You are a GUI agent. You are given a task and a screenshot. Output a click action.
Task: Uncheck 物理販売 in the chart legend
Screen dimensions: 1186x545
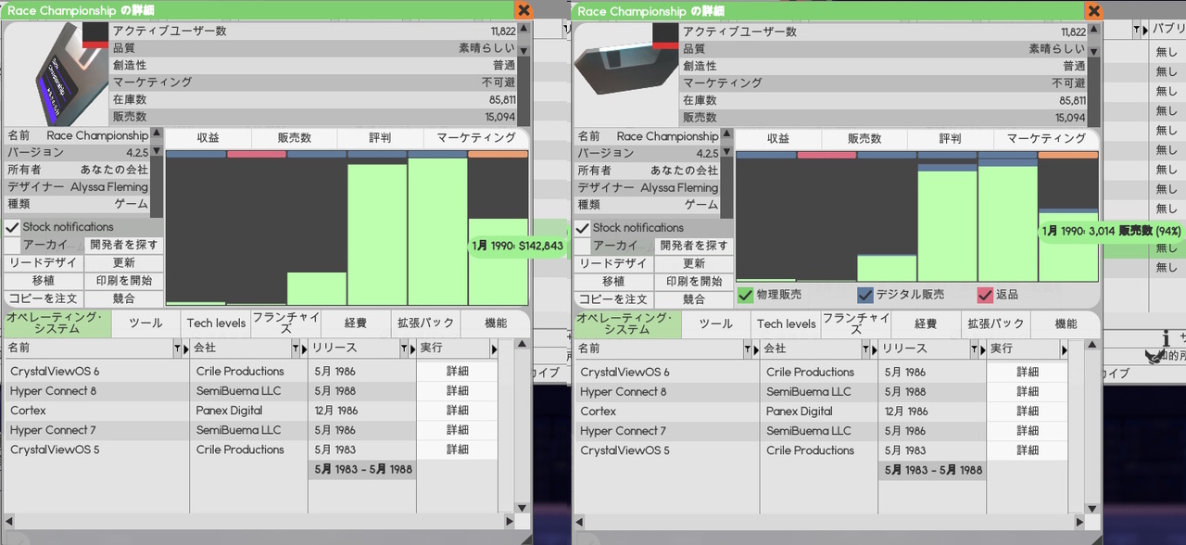point(746,295)
